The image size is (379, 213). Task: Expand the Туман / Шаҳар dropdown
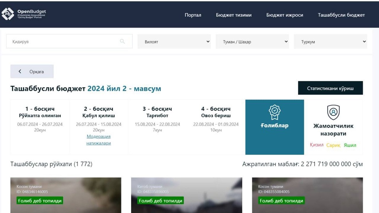[x=253, y=42]
